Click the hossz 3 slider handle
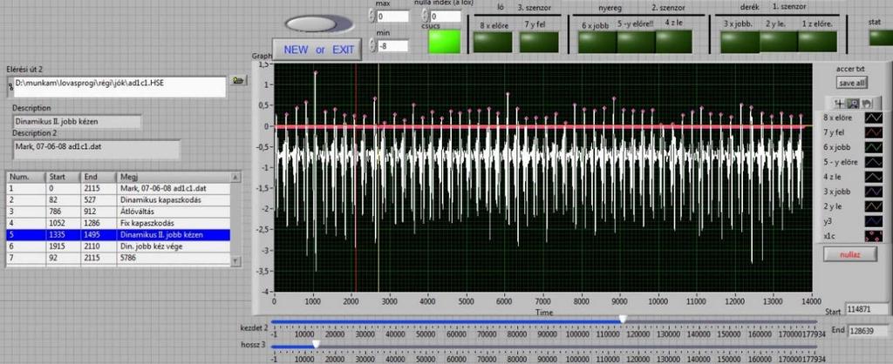 click(x=316, y=344)
